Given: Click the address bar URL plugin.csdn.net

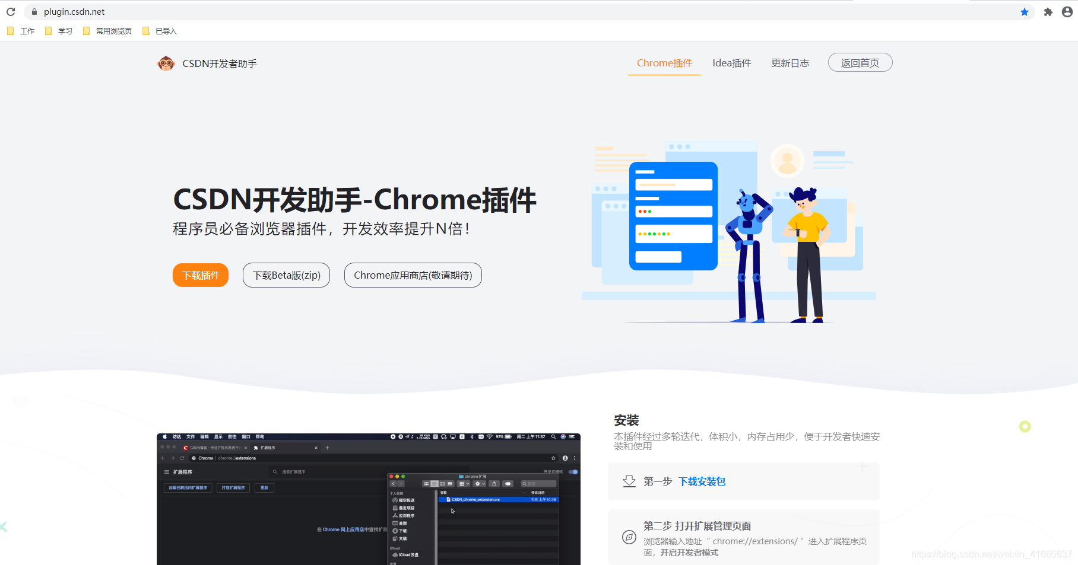Looking at the screenshot, I should point(74,12).
